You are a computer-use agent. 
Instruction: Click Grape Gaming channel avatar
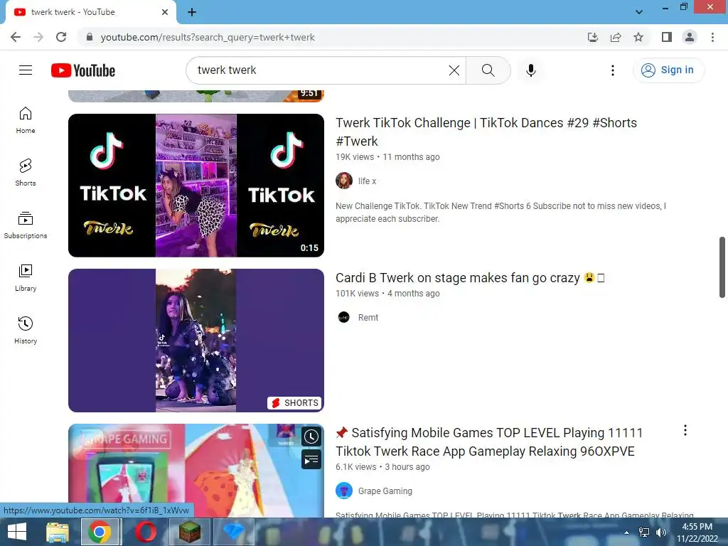click(x=344, y=491)
